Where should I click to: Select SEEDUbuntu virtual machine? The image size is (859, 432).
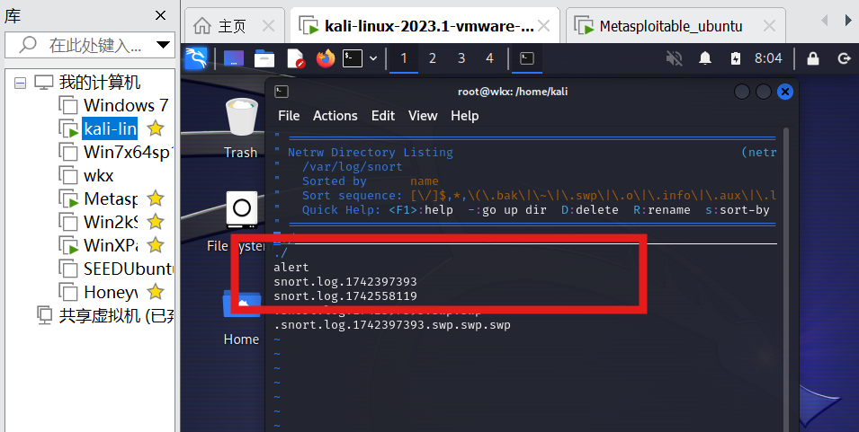point(129,269)
